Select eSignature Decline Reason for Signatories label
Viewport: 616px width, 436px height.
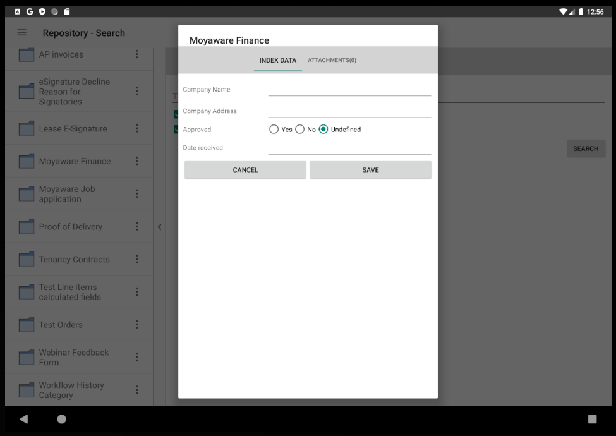click(x=75, y=92)
